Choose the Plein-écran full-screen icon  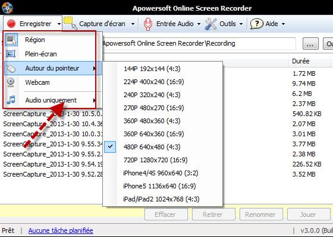pos(11,54)
